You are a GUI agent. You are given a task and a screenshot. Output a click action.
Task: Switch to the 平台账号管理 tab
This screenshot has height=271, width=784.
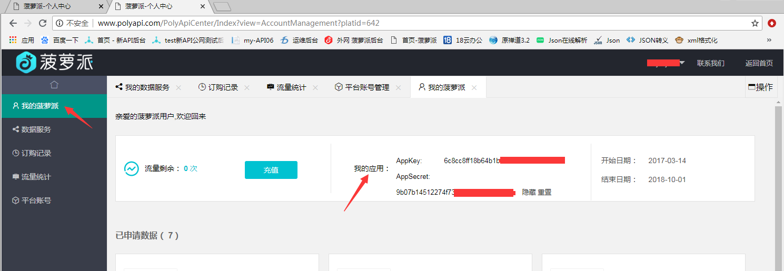tap(366, 87)
